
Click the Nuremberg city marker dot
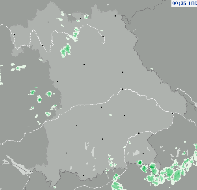click(x=84, y=65)
